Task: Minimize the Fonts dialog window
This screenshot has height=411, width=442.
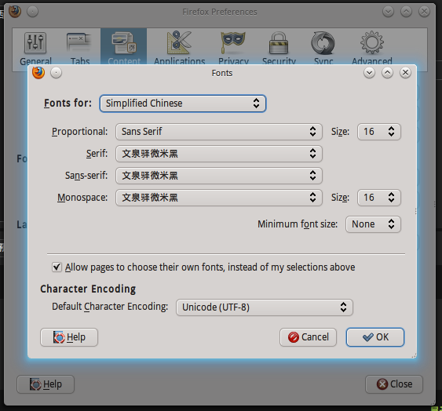Action: [x=369, y=73]
